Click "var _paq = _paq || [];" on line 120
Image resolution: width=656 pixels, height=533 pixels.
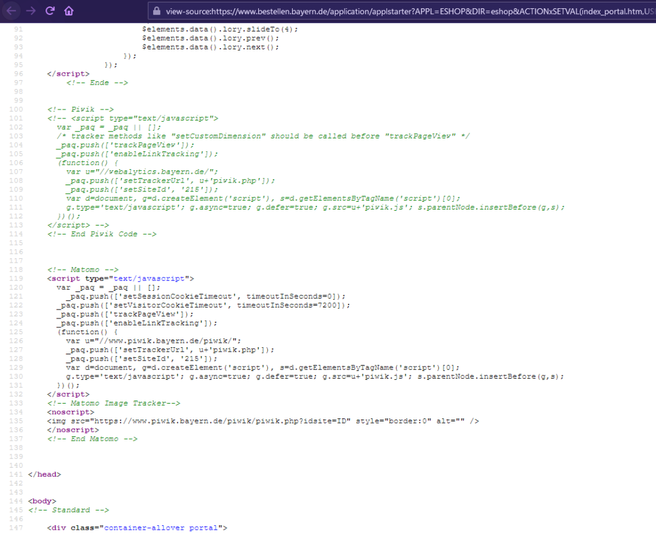tap(108, 288)
